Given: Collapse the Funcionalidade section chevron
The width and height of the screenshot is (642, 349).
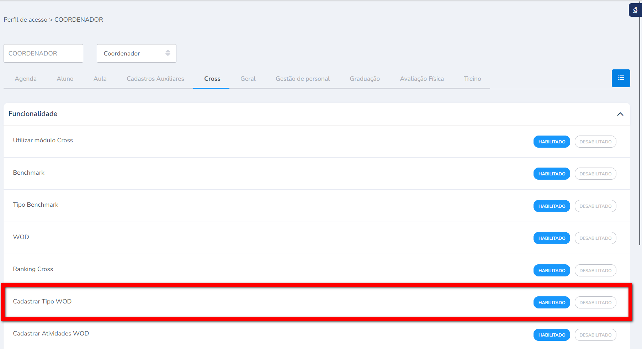Looking at the screenshot, I should tap(620, 114).
